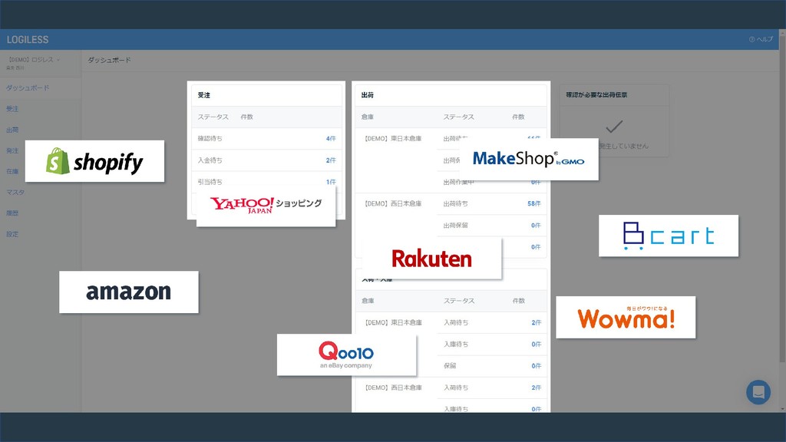Open the 0件 count for 西日本倉庫 出荷保留
The image size is (786, 442).
click(536, 226)
